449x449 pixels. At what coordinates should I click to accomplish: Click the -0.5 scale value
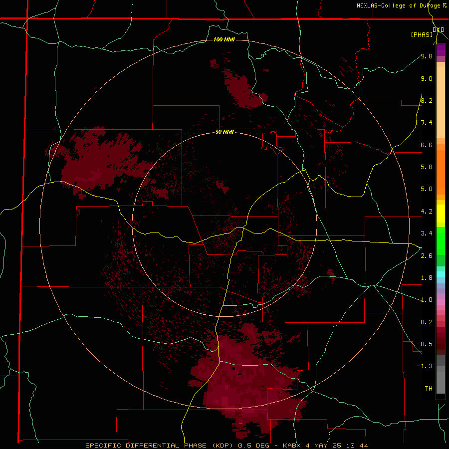[x=425, y=344]
